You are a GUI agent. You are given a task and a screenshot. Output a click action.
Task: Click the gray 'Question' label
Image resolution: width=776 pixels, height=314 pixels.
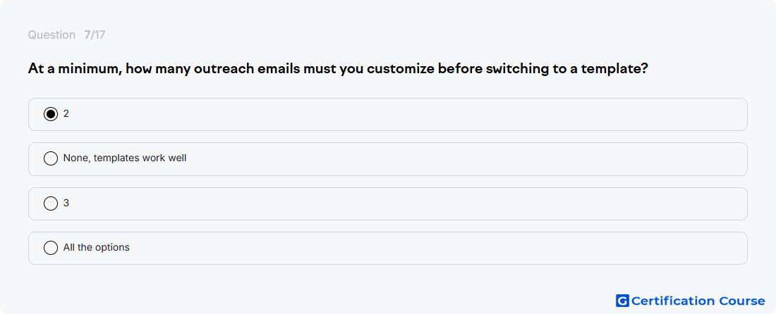coord(51,35)
